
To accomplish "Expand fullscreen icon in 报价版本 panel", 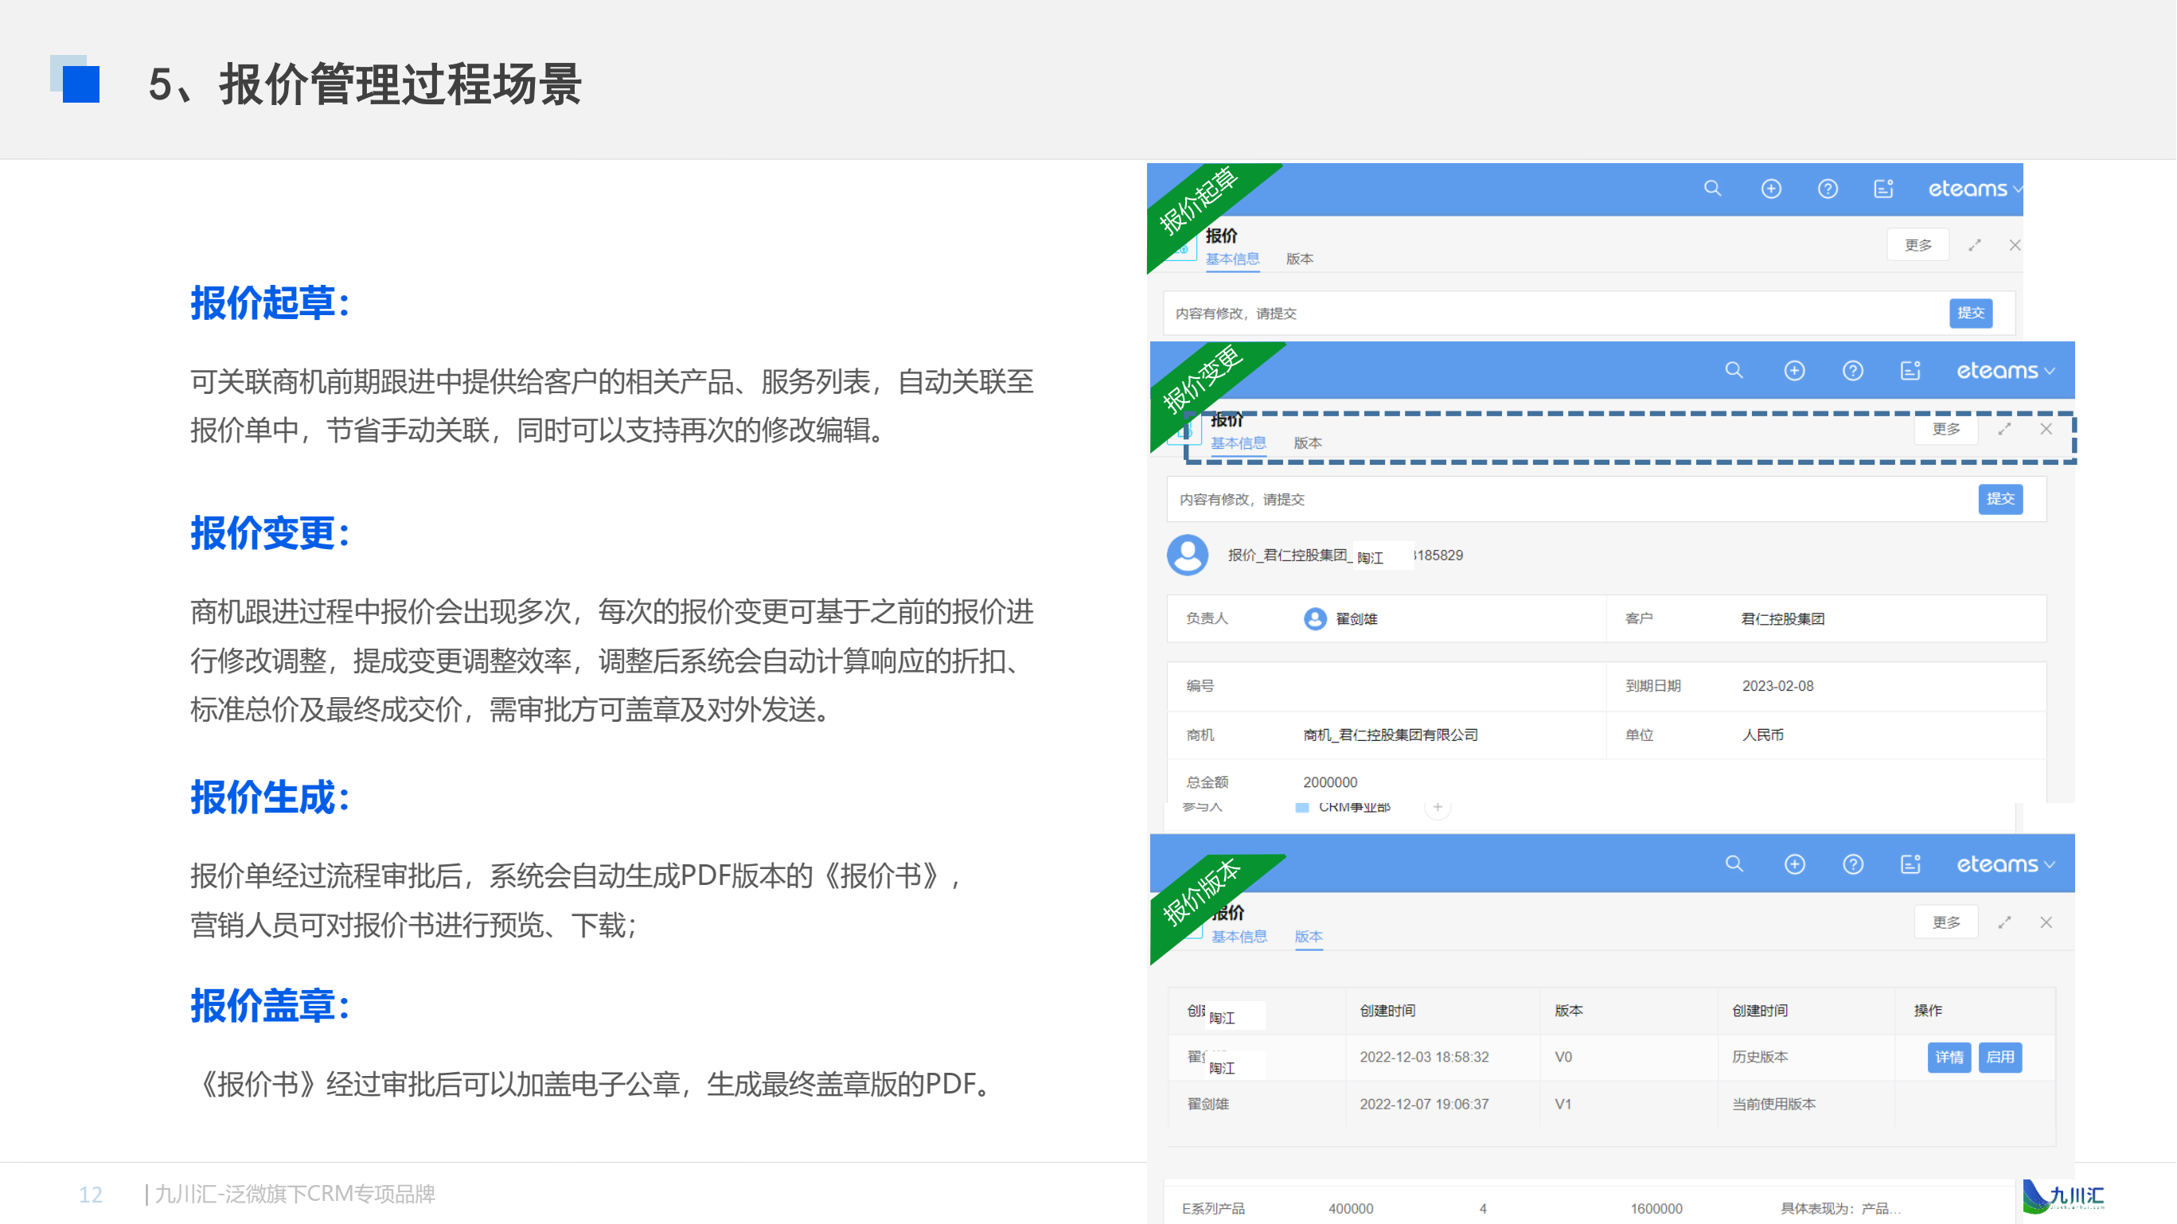I will pos(2003,922).
